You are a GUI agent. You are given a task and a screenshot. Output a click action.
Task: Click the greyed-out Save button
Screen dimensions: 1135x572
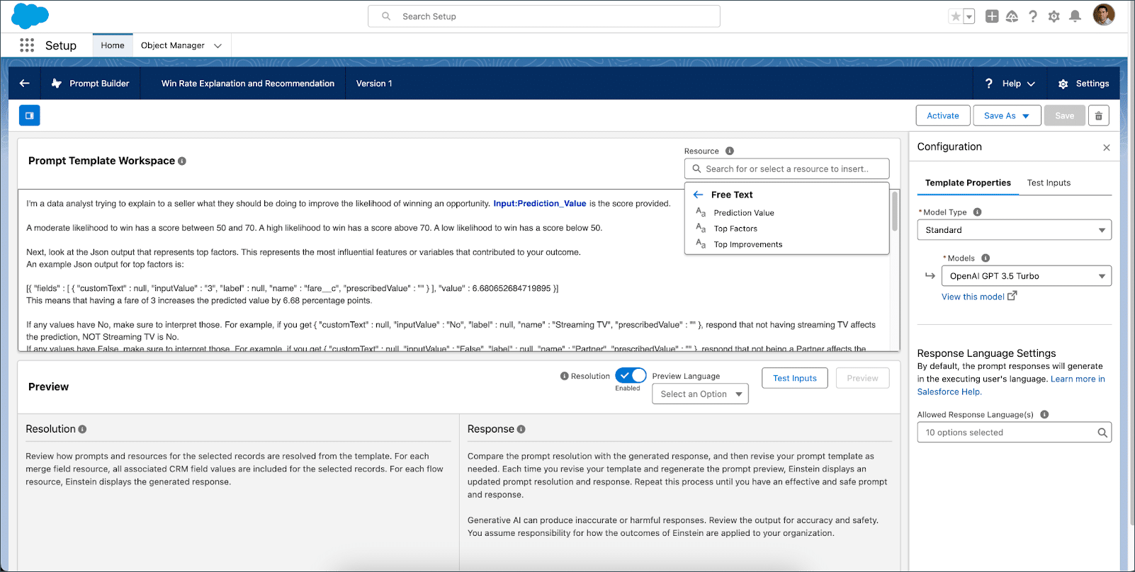[1064, 115]
